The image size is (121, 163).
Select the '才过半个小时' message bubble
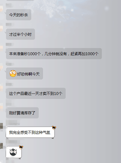20,34
